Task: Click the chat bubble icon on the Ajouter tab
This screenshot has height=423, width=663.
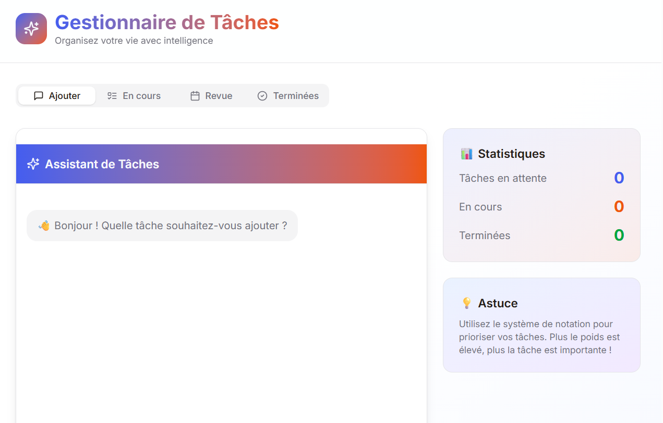Action: tap(39, 95)
